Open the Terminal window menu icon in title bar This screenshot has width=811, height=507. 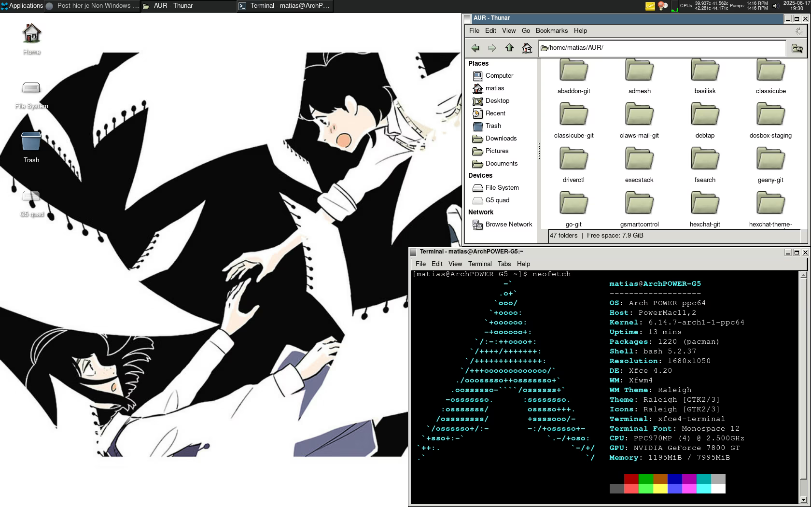click(x=413, y=252)
